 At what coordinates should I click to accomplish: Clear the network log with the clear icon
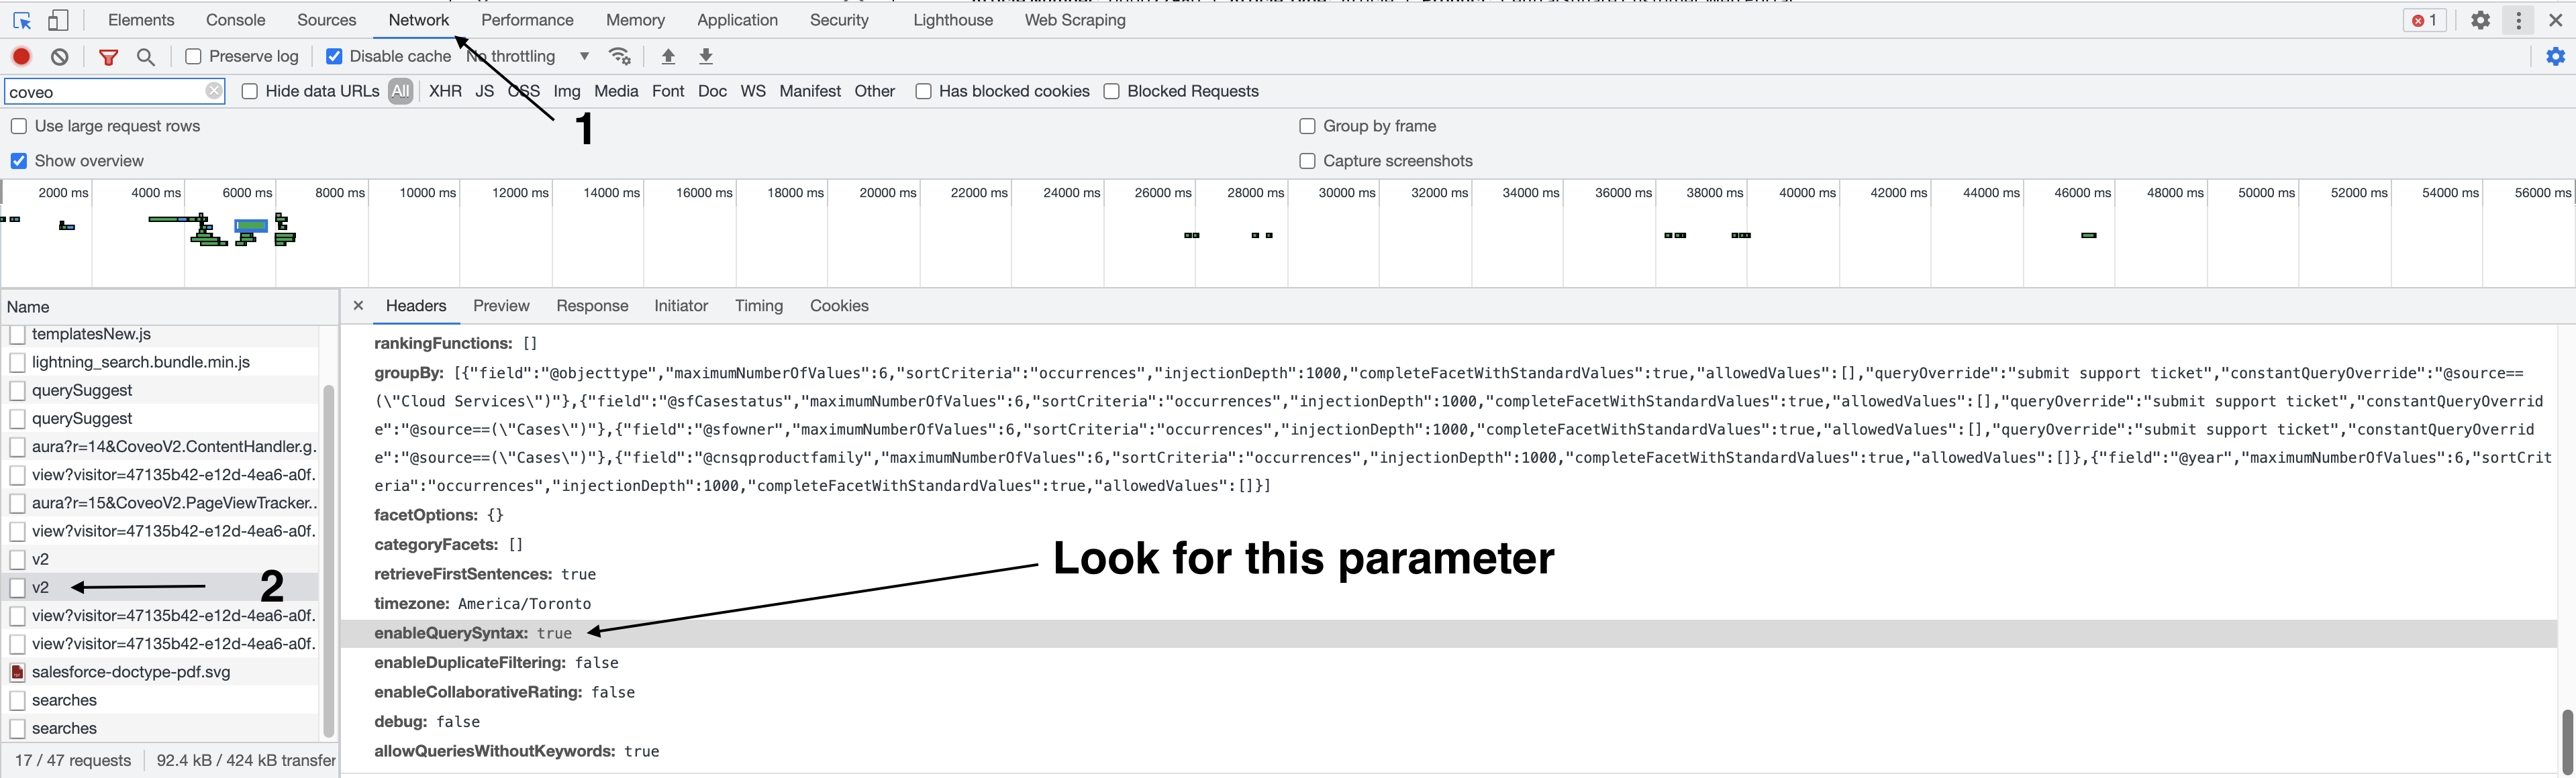click(x=59, y=56)
